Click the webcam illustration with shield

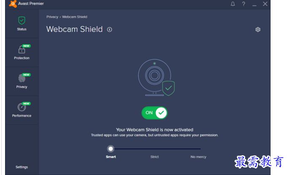coord(156,77)
